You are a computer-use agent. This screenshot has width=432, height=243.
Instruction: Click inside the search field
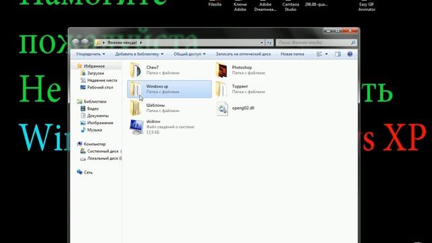tap(313, 43)
